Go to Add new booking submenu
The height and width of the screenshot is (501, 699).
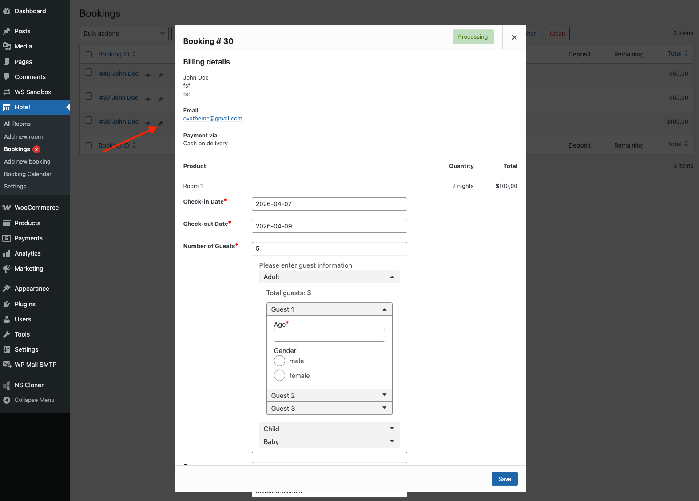tap(27, 162)
